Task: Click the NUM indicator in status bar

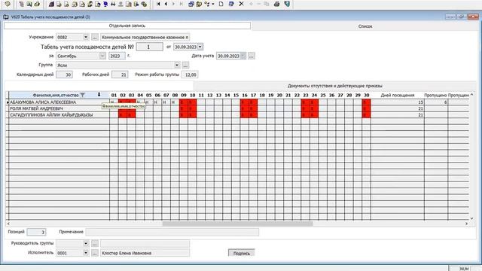Action: point(464,269)
